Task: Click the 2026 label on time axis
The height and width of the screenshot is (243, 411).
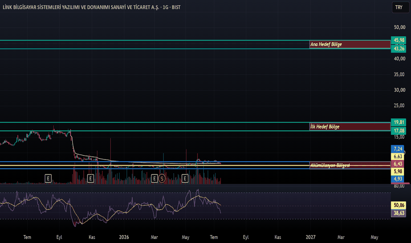Action: [x=124, y=237]
